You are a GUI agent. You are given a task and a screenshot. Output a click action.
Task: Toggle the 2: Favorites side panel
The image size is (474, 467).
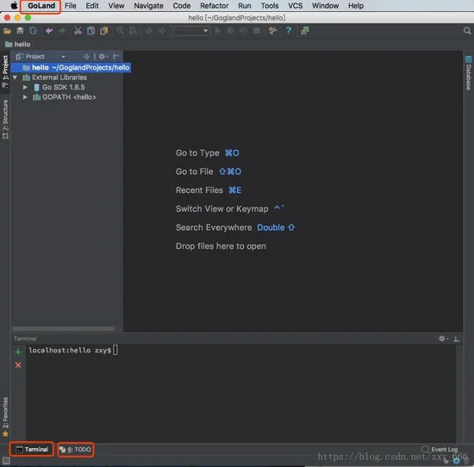coord(5,417)
